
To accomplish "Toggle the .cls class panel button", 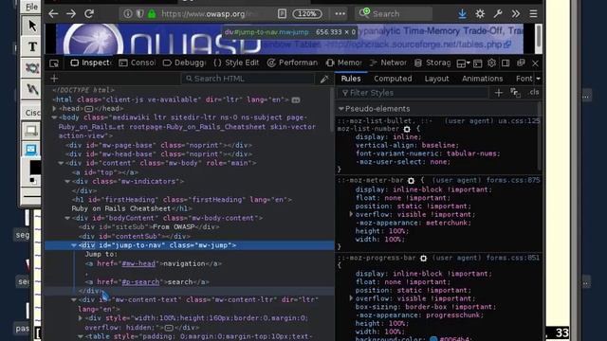I will 534,93.
